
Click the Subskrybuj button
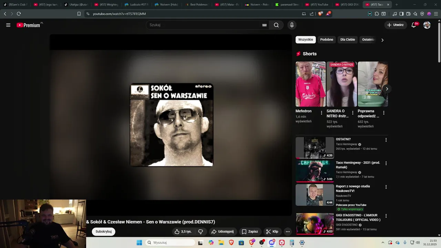[103, 231]
